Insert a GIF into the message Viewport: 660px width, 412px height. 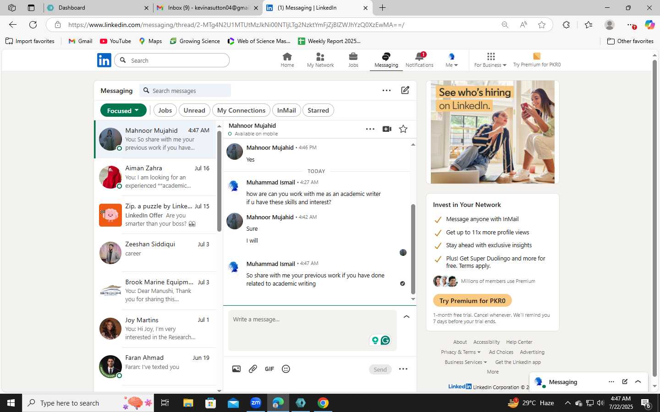point(269,369)
